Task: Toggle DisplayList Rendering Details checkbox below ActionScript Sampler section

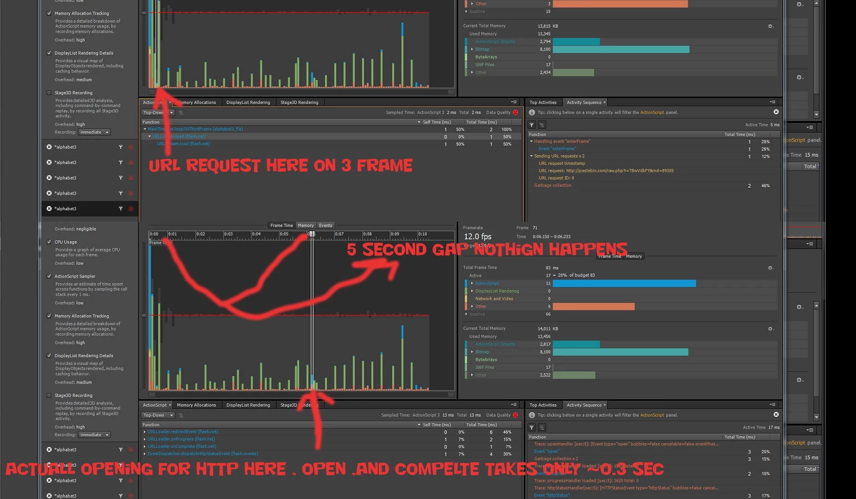Action: point(49,355)
